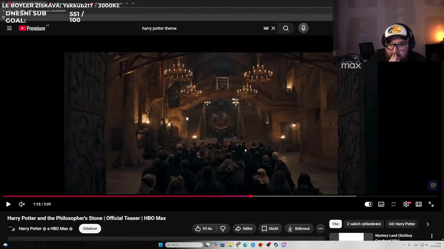Toggle loop repeat icon in player
The width and height of the screenshot is (444, 249).
394,204
